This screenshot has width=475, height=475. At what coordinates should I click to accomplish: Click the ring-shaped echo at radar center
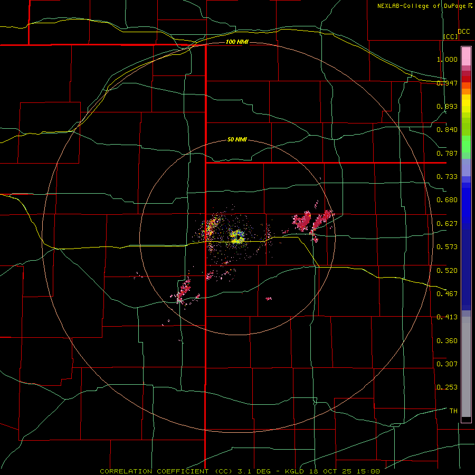(237, 237)
